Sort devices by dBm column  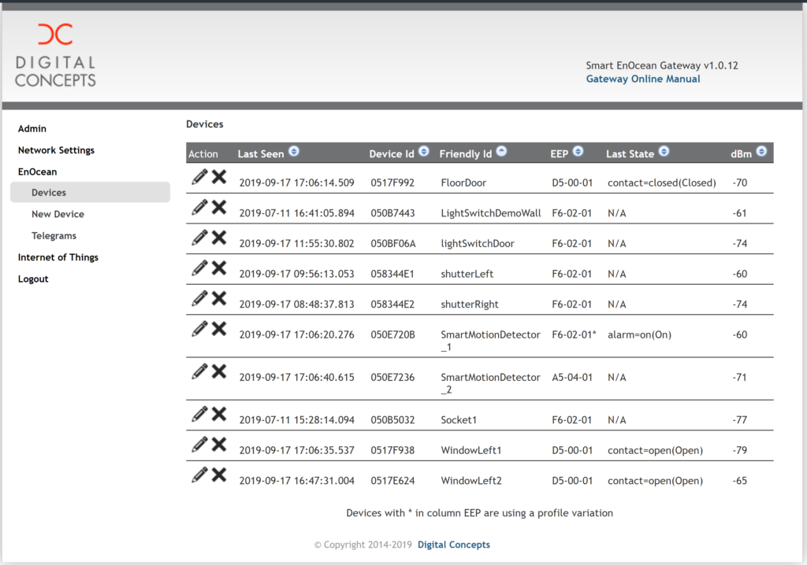[762, 151]
